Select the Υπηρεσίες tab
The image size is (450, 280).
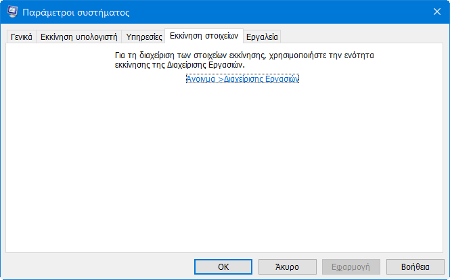144,37
